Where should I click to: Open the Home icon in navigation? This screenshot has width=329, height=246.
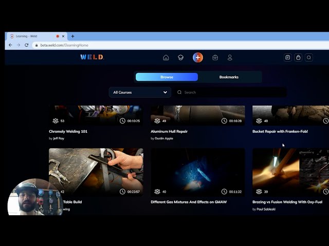tap(166, 57)
